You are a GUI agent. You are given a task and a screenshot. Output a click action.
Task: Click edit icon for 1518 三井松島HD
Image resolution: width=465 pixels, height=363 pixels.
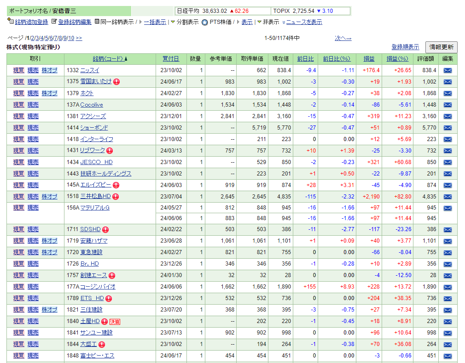pos(448,197)
